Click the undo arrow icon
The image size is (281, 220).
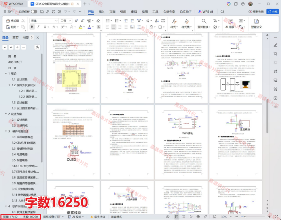(65, 11)
